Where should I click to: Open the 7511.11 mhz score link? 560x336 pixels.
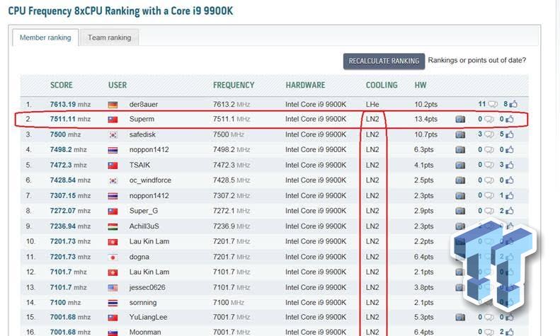point(70,119)
